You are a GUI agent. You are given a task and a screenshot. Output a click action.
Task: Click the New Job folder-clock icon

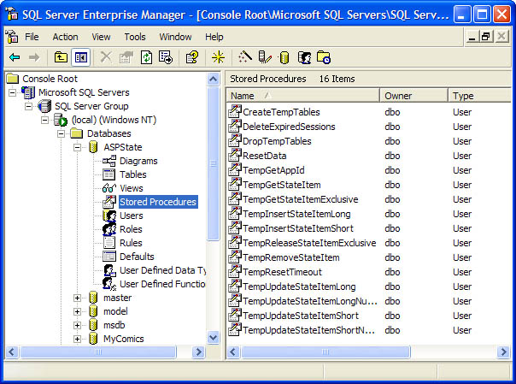tap(324, 57)
